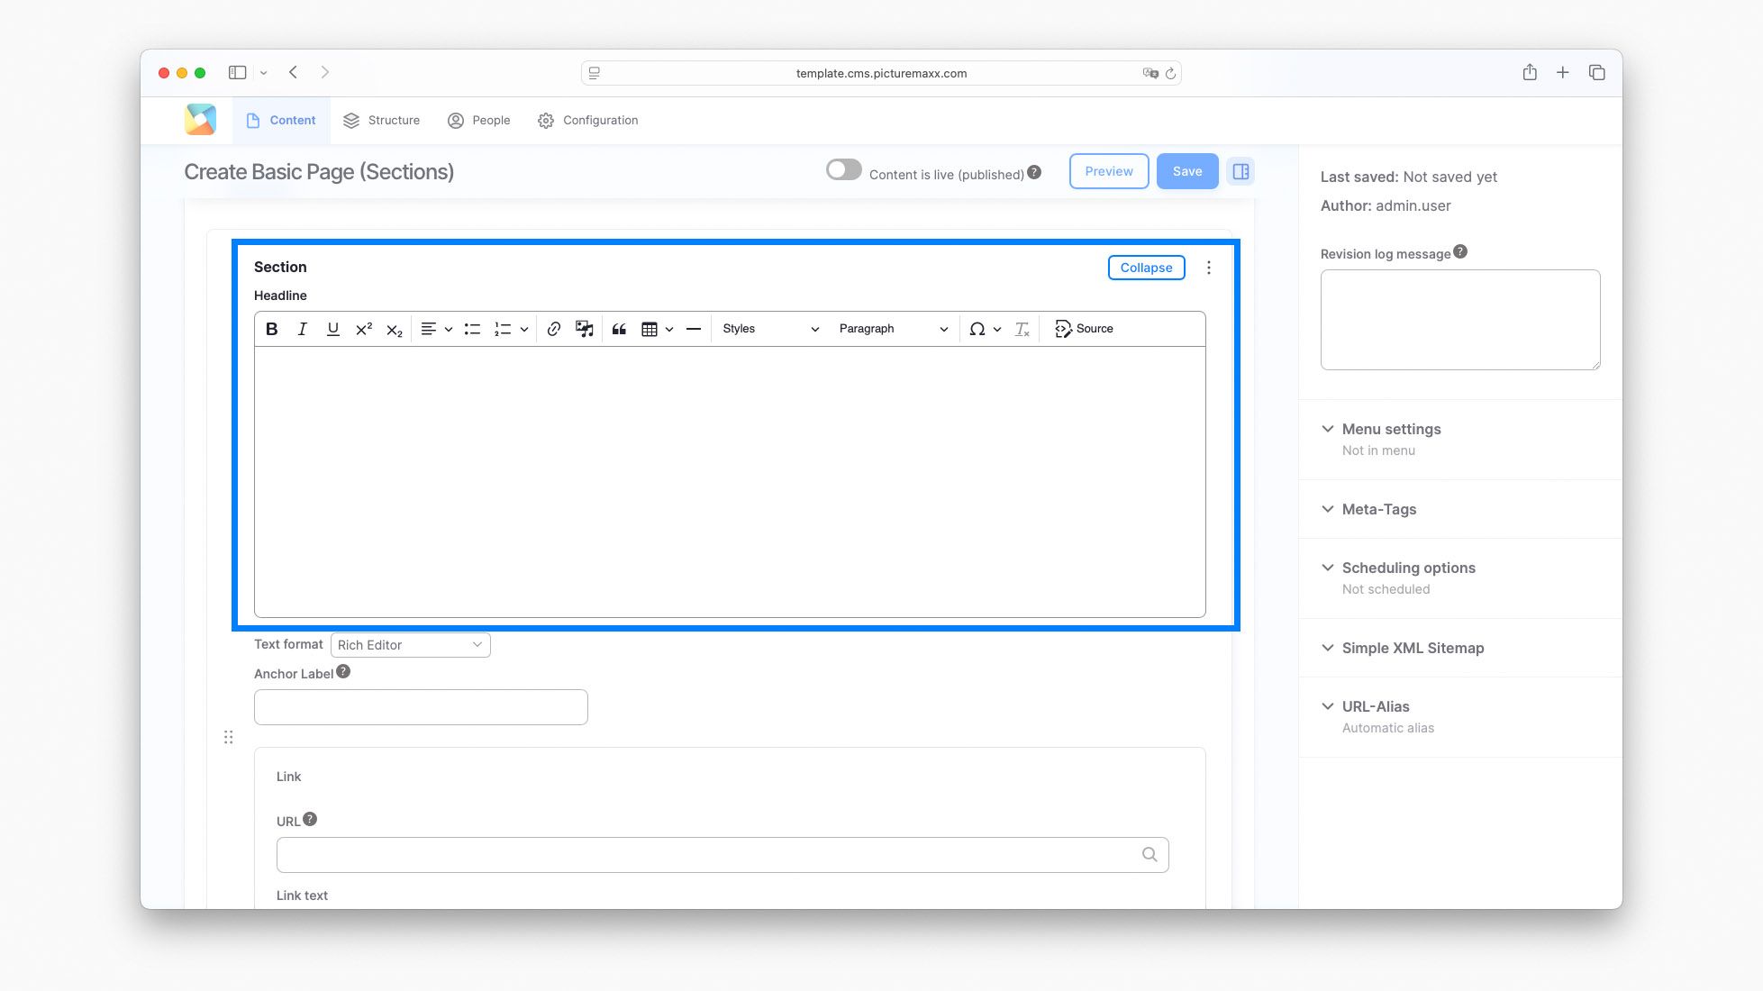The height and width of the screenshot is (991, 1763).
Task: Switch to the Structure tab
Action: 381,120
